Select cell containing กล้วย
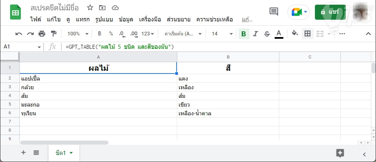 pos(98,87)
